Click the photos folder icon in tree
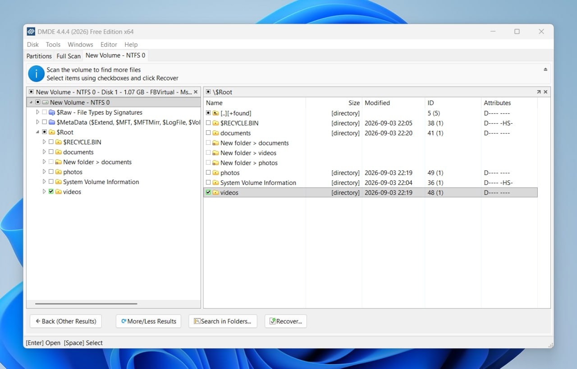Screen dimensions: 577x369 click(58, 172)
